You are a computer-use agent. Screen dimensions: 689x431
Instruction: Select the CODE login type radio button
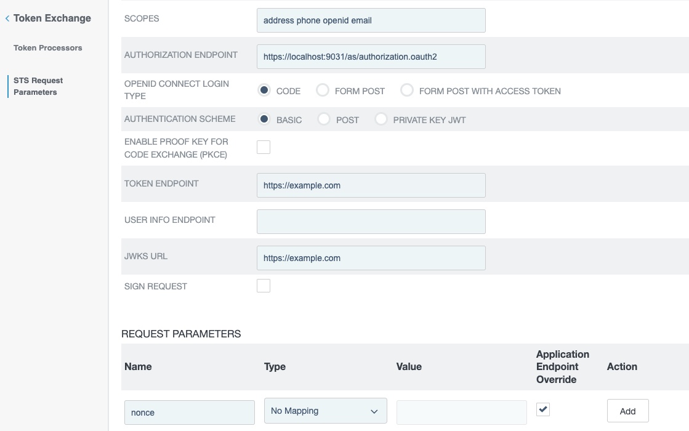tap(264, 90)
